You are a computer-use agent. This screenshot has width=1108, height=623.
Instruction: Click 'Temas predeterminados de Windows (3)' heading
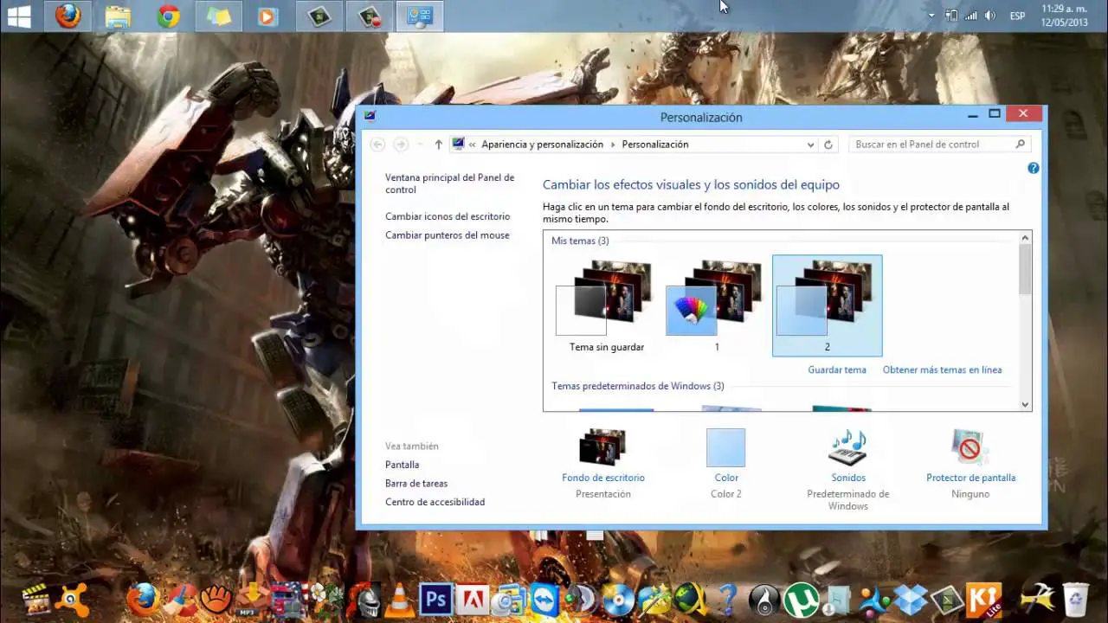pyautogui.click(x=638, y=386)
